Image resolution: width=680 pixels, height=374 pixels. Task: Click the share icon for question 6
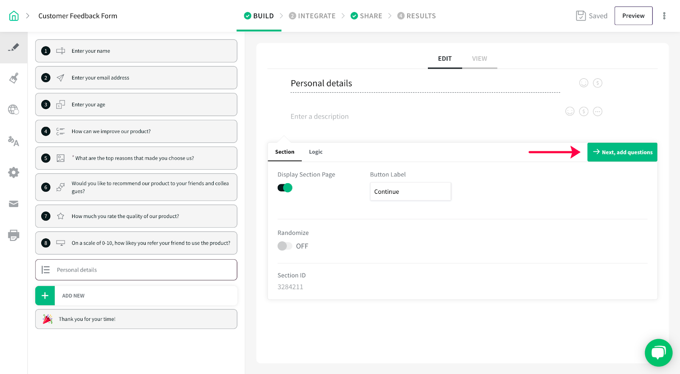(x=61, y=187)
